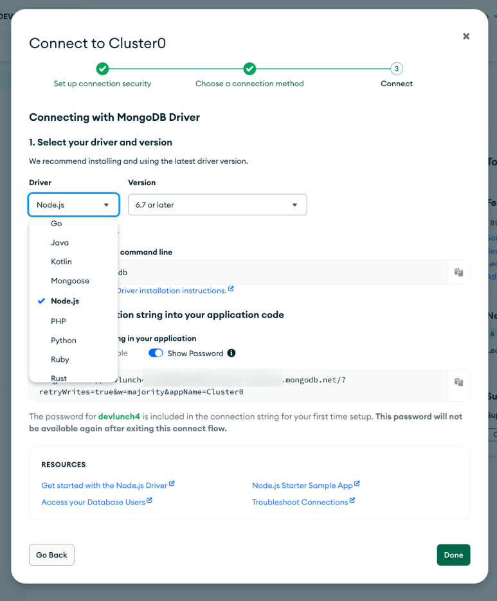Open the Driver dropdown showing Node.js
Screen dimensions: 497x601
click(x=74, y=204)
